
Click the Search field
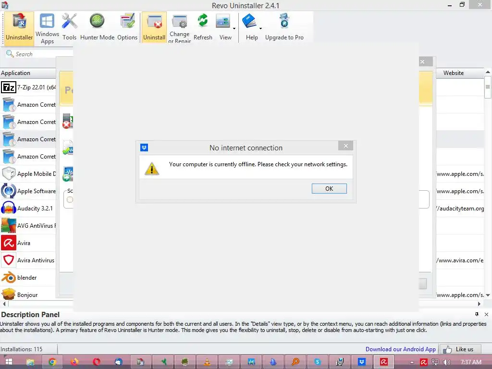click(39, 54)
